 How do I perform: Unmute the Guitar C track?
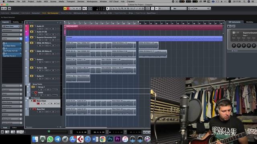click(x=31, y=76)
